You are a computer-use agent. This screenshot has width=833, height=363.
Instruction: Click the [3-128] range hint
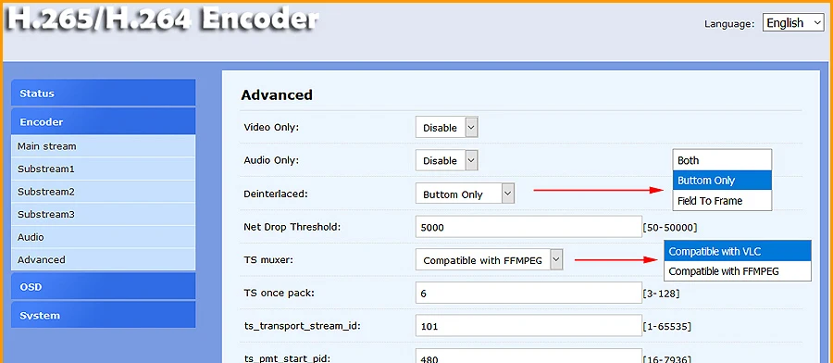661,294
